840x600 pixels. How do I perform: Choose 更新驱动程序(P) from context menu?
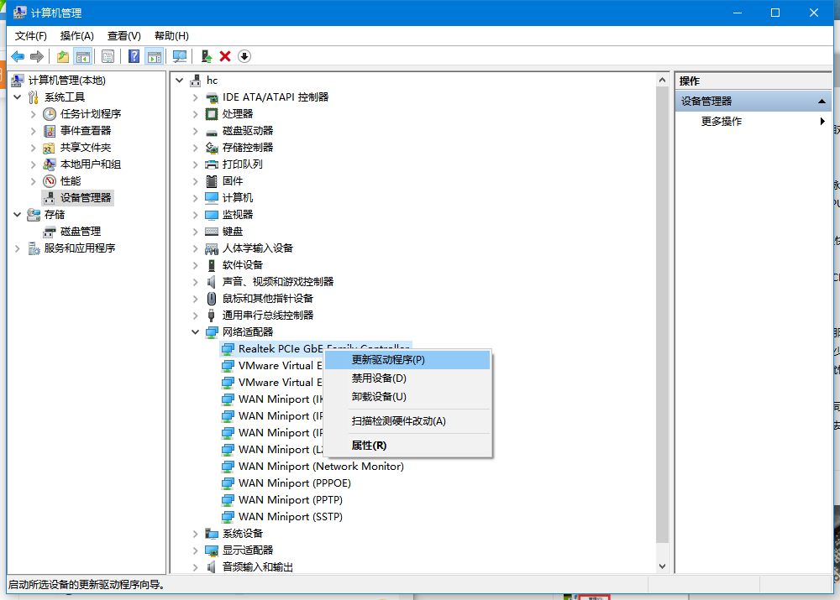pyautogui.click(x=388, y=360)
